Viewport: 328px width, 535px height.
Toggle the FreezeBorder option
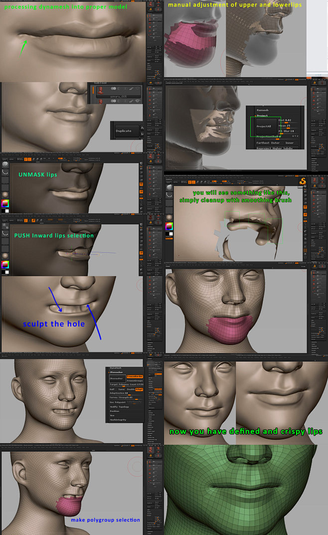[x=135, y=376]
